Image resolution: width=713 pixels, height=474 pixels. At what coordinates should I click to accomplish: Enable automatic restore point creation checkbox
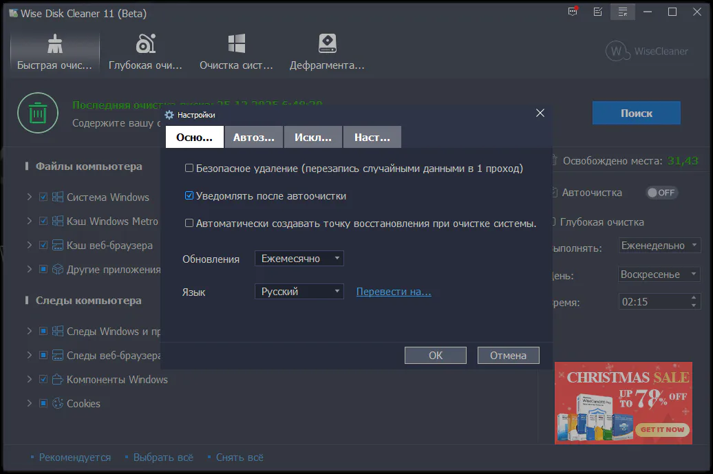click(189, 224)
